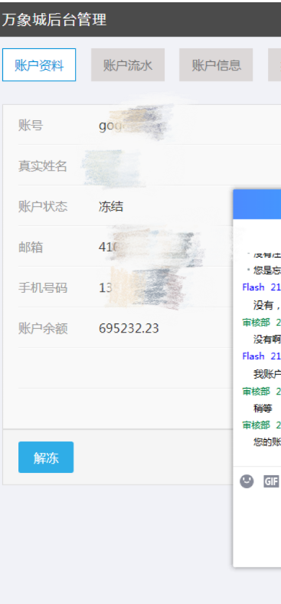
Task: Click the 邮箱 field label
Action: (x=31, y=248)
